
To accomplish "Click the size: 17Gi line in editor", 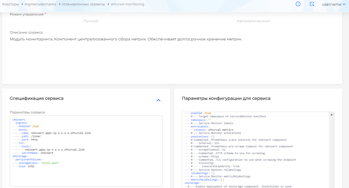I will (27, 166).
